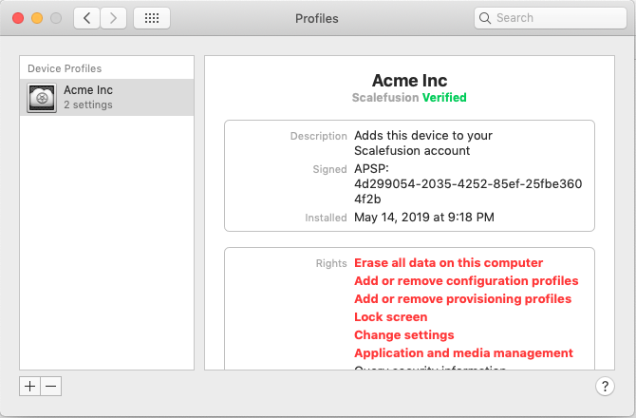Go back with the left chevron button

pyautogui.click(x=86, y=18)
